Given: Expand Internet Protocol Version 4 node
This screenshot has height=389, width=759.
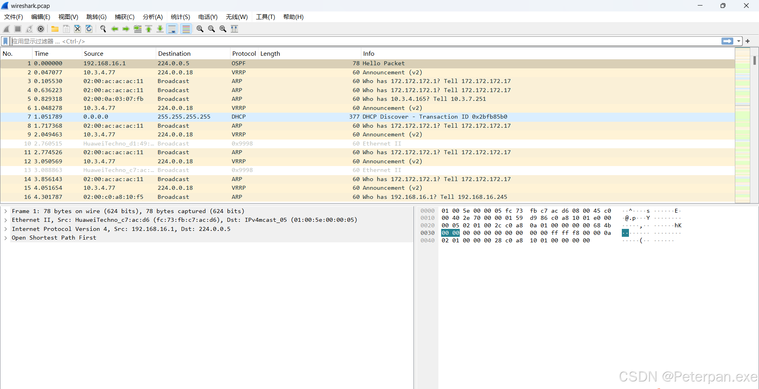Looking at the screenshot, I should [6, 229].
